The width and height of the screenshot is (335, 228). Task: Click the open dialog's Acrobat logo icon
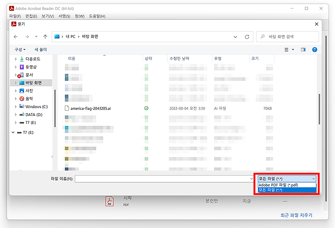tap(14, 24)
